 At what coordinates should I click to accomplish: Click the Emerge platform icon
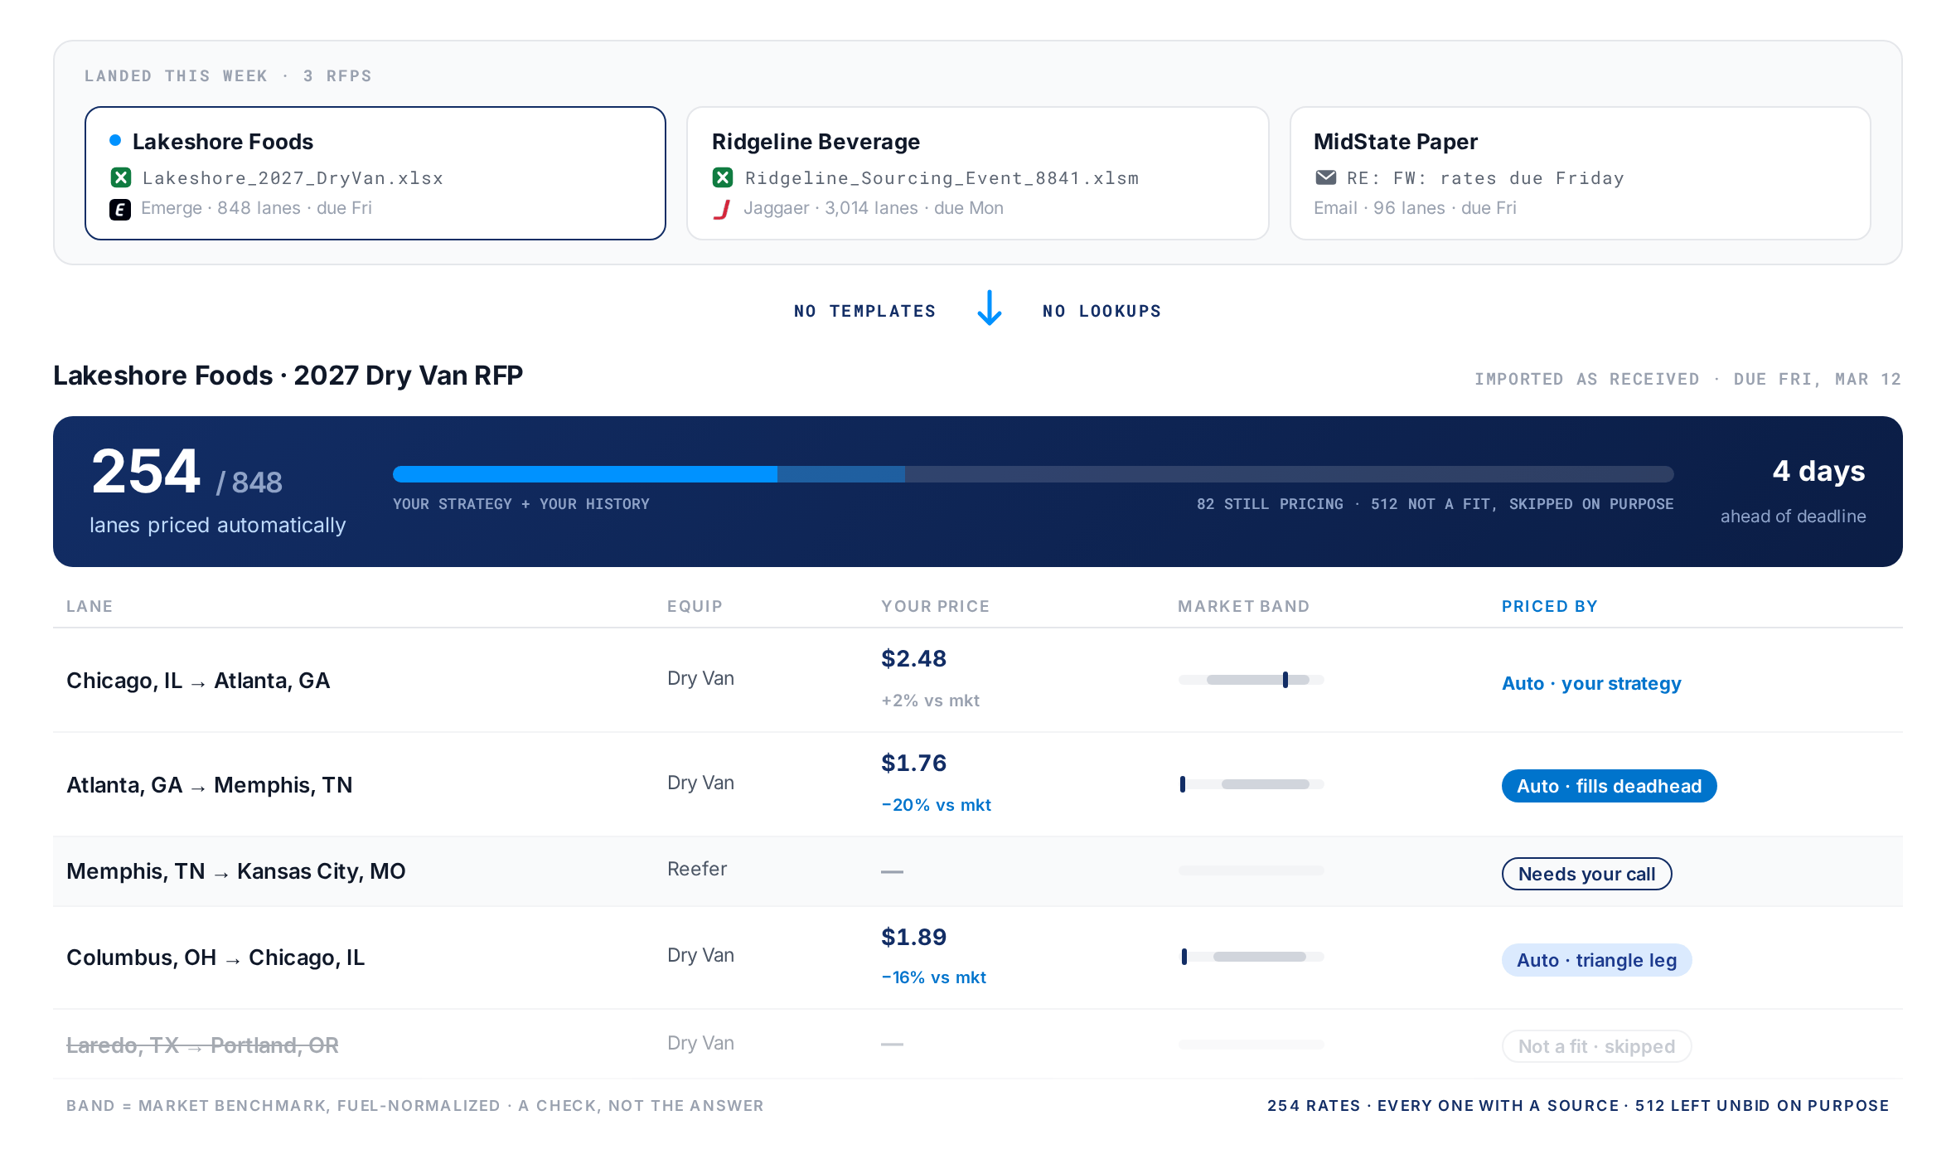point(120,209)
